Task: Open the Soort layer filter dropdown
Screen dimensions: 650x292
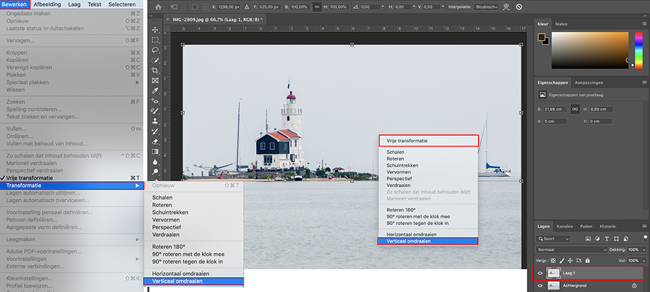Action: click(x=552, y=239)
